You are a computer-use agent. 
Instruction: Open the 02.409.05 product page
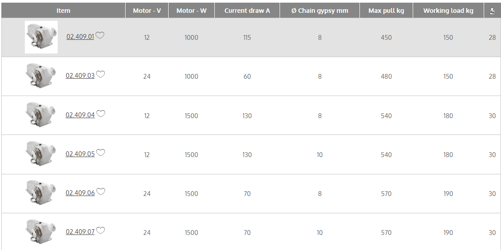(80, 154)
